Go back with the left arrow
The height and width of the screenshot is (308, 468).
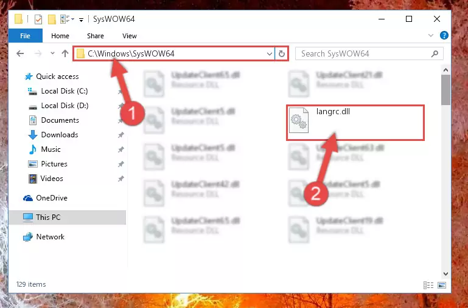20,53
